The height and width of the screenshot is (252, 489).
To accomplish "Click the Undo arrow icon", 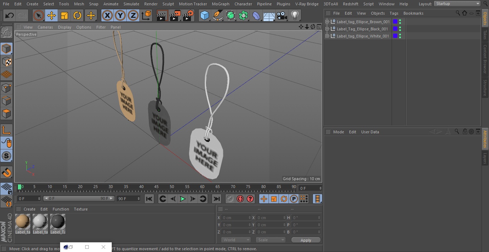I will click(10, 15).
